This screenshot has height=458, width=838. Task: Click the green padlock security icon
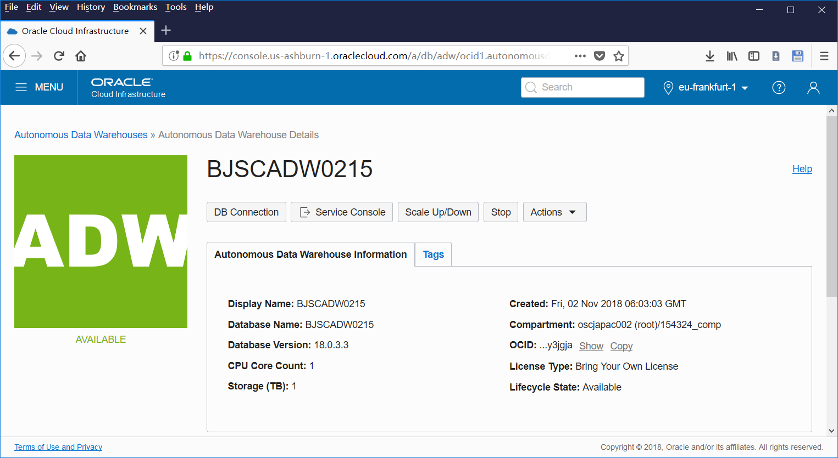(x=187, y=56)
